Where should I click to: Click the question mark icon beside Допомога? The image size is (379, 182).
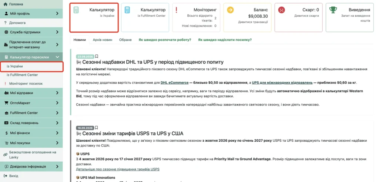pyautogui.click(x=5, y=23)
